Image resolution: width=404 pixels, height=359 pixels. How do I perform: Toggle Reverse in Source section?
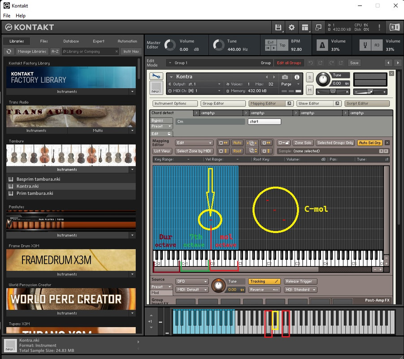tap(264, 289)
